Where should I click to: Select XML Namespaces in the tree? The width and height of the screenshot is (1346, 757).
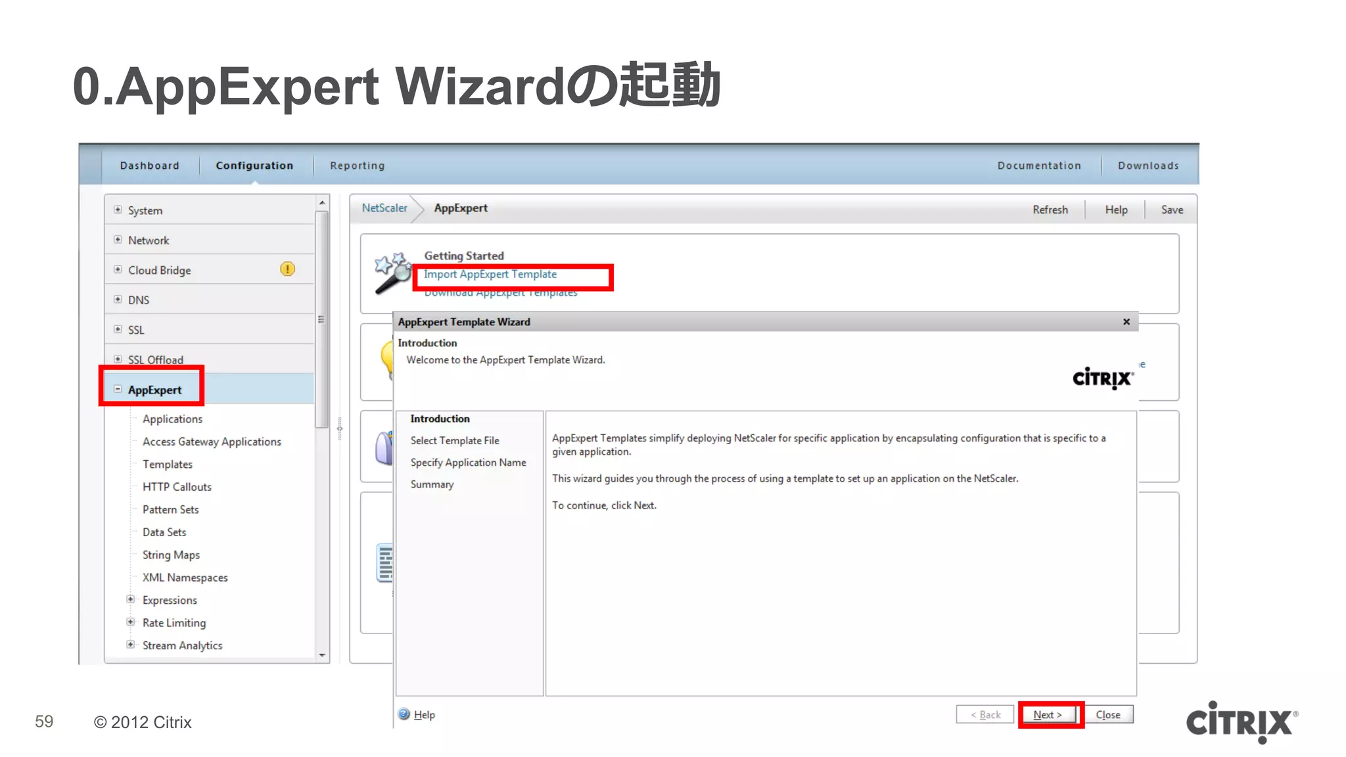click(185, 577)
